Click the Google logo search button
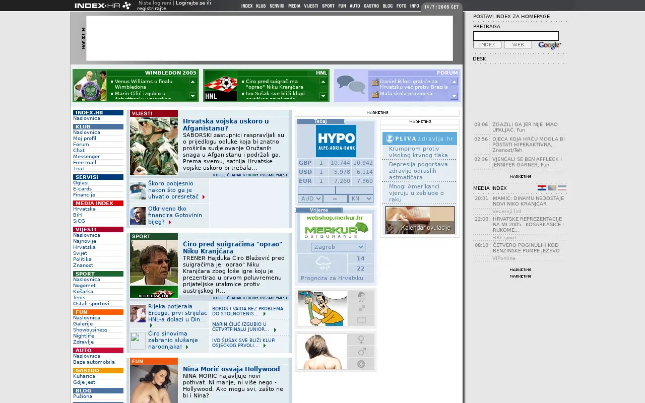The width and height of the screenshot is (645, 403). 549,45
